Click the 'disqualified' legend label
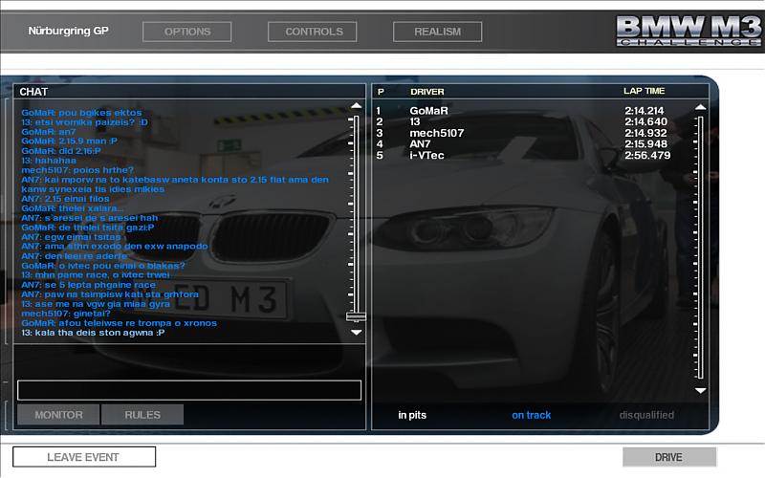This screenshot has width=765, height=478. (x=646, y=415)
